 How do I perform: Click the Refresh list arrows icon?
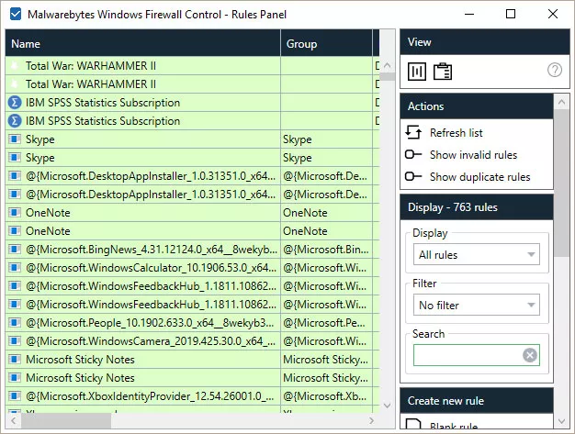pyautogui.click(x=413, y=132)
